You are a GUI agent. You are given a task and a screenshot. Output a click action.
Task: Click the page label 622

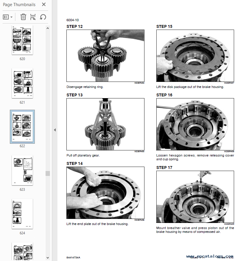tap(22, 146)
